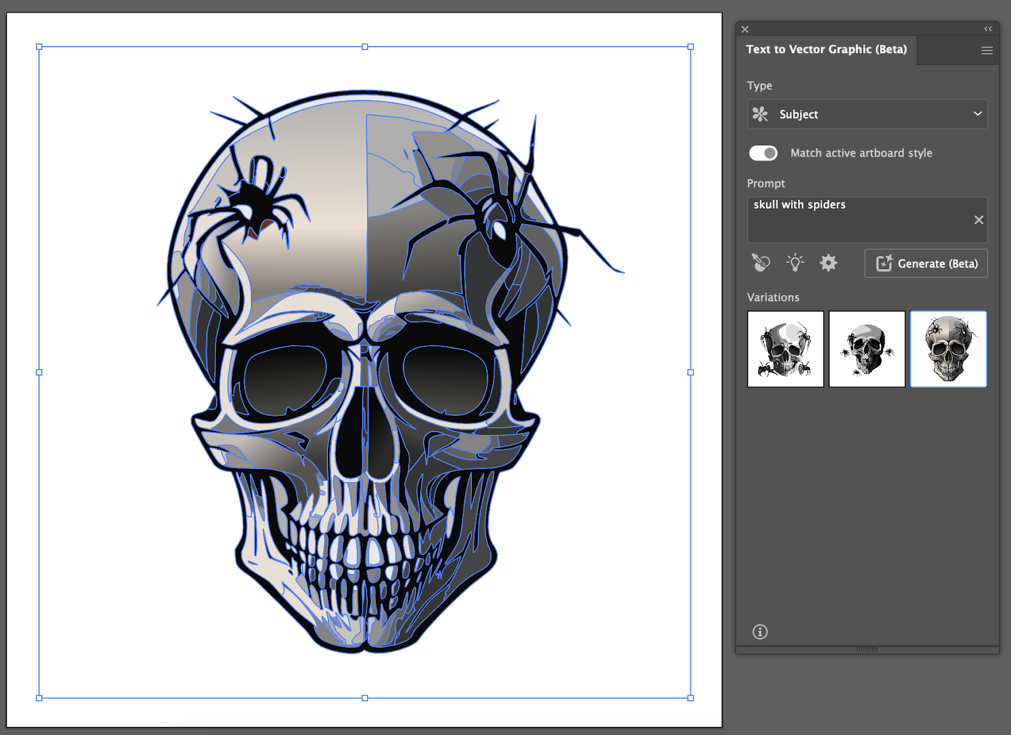Toggle Match active artboard style switch
Viewport: 1011px width, 735px height.
(763, 153)
